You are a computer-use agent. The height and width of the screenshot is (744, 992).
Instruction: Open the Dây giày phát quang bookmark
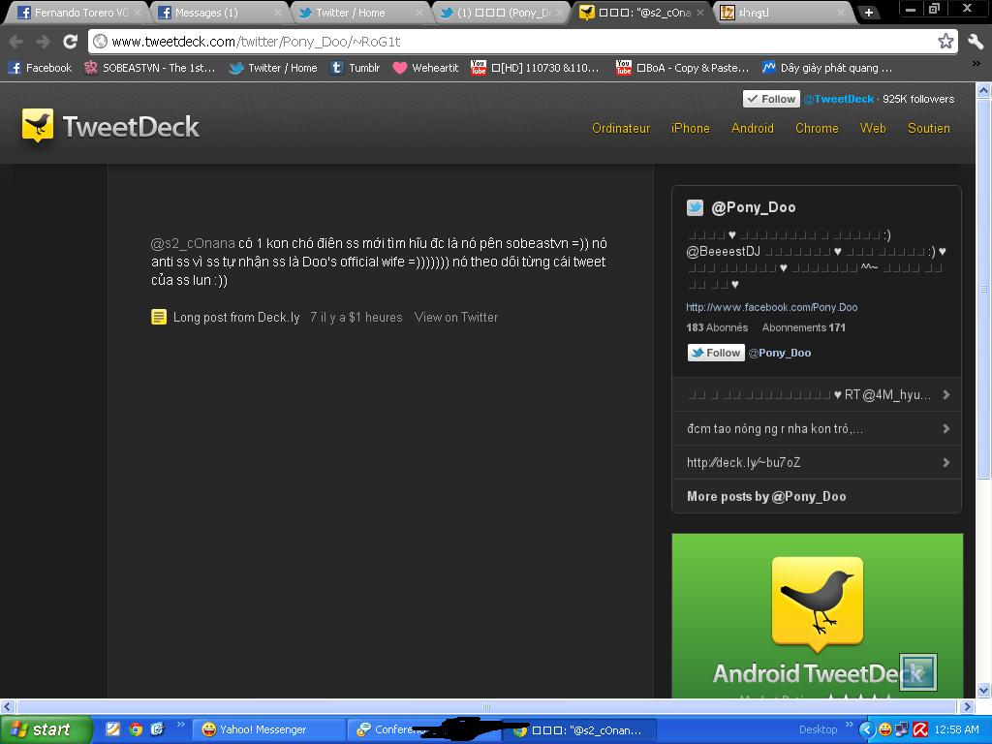tap(827, 68)
